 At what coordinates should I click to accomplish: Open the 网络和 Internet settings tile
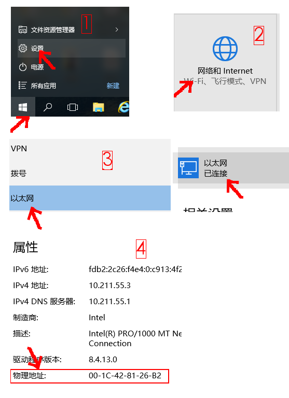(x=225, y=62)
